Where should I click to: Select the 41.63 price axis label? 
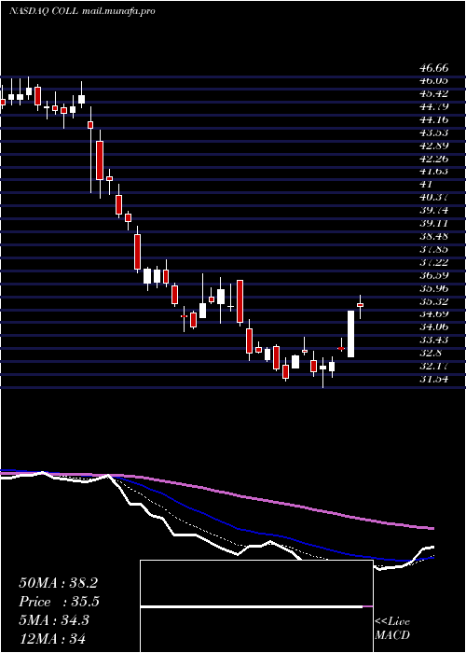(x=433, y=171)
